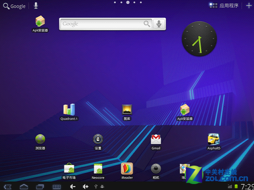
Task: Open Google search in the top-left corner
Action: [14, 6]
